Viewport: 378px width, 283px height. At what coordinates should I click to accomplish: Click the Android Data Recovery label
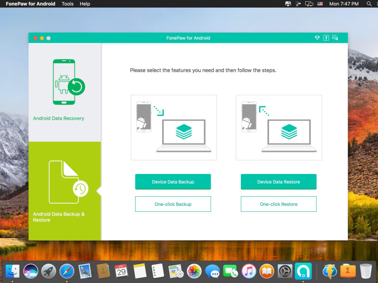(59, 118)
